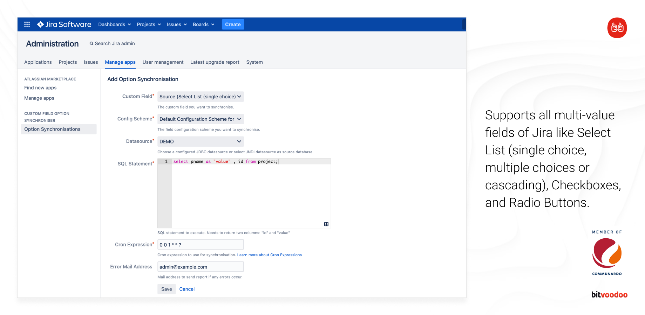Screen dimensions: 645x315
Task: Switch to the Applications admin tab
Action: click(38, 62)
